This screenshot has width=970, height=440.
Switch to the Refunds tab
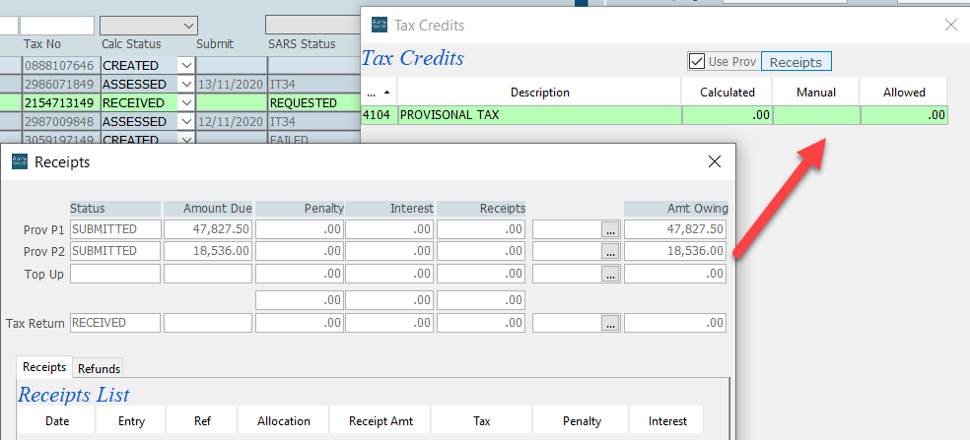click(99, 368)
